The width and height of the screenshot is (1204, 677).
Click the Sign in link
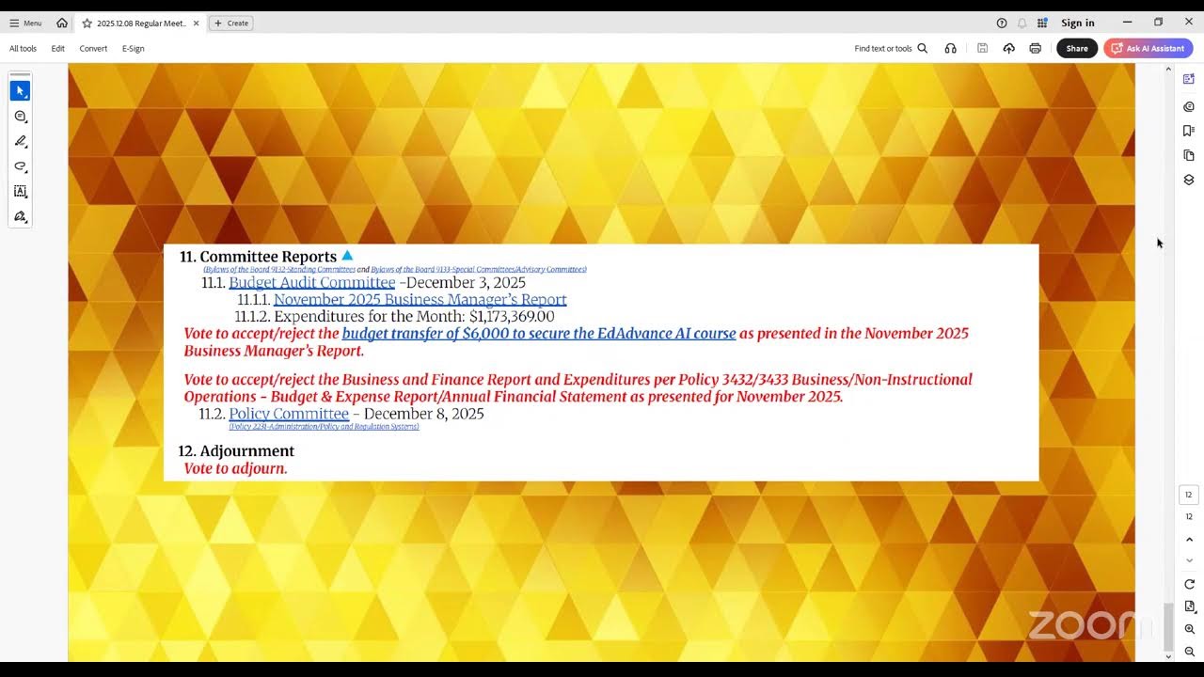click(x=1078, y=23)
